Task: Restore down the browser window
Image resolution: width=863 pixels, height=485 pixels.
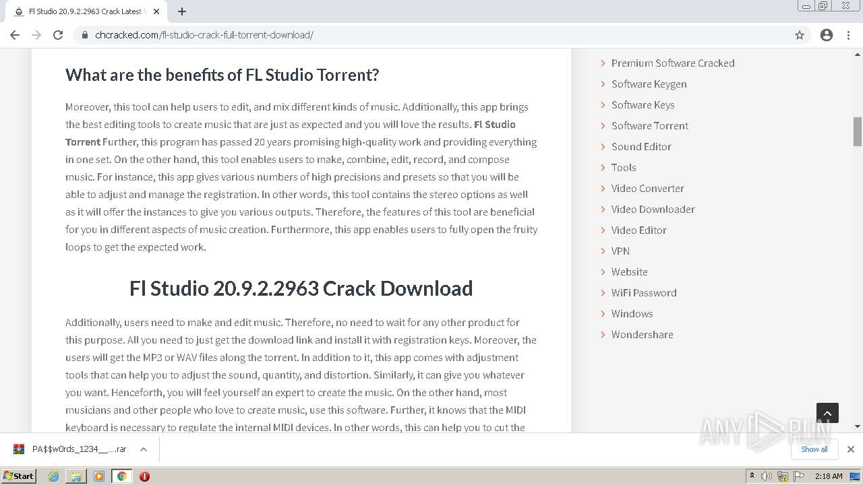Action: [823, 6]
